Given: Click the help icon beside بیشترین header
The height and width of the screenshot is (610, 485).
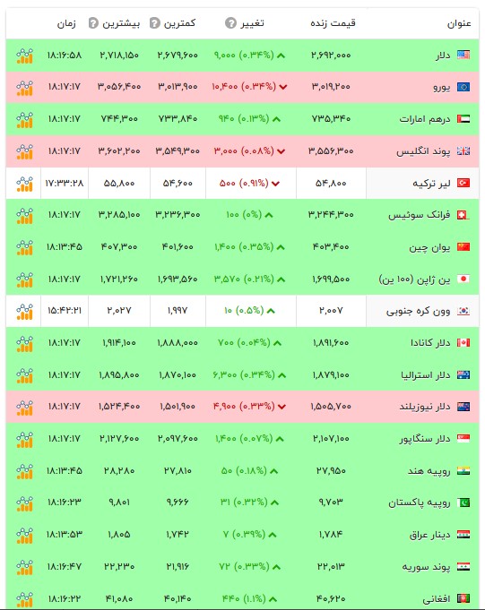Looking at the screenshot, I should coord(93,23).
